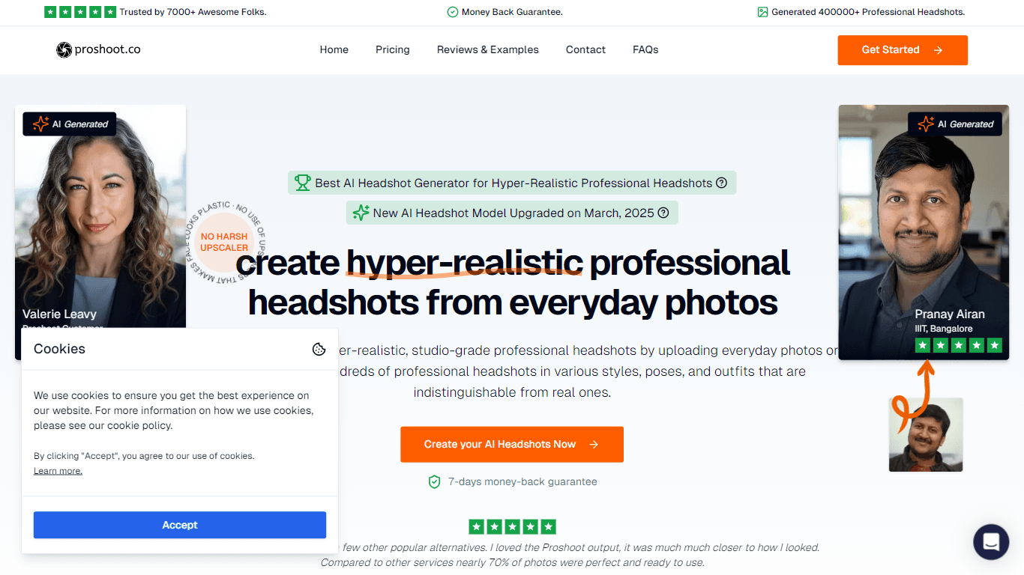
Task: Click the arrow in Create your AI Headshots button
Action: coord(594,444)
